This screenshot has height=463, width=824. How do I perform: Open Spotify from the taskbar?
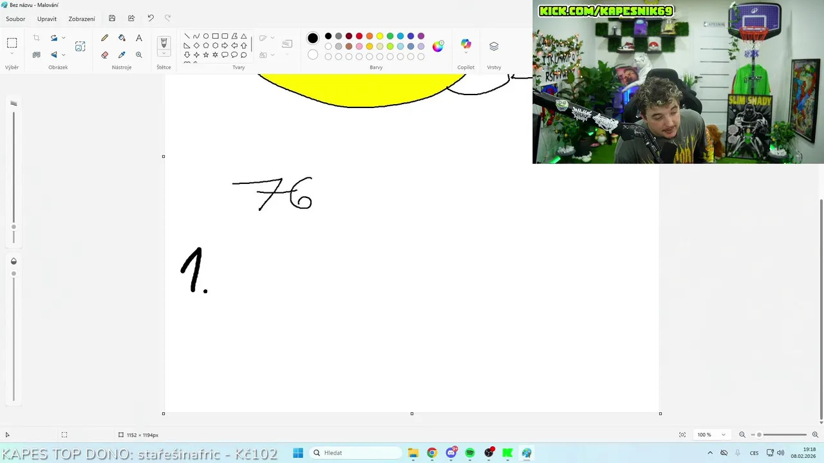click(x=470, y=453)
